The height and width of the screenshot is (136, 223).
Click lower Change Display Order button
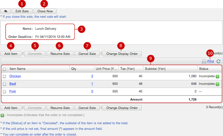(122, 108)
